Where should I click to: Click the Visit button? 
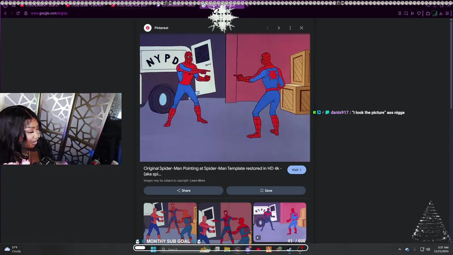(x=297, y=170)
